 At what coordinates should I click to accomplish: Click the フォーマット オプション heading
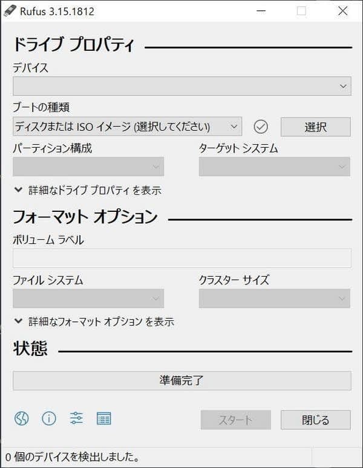(85, 217)
